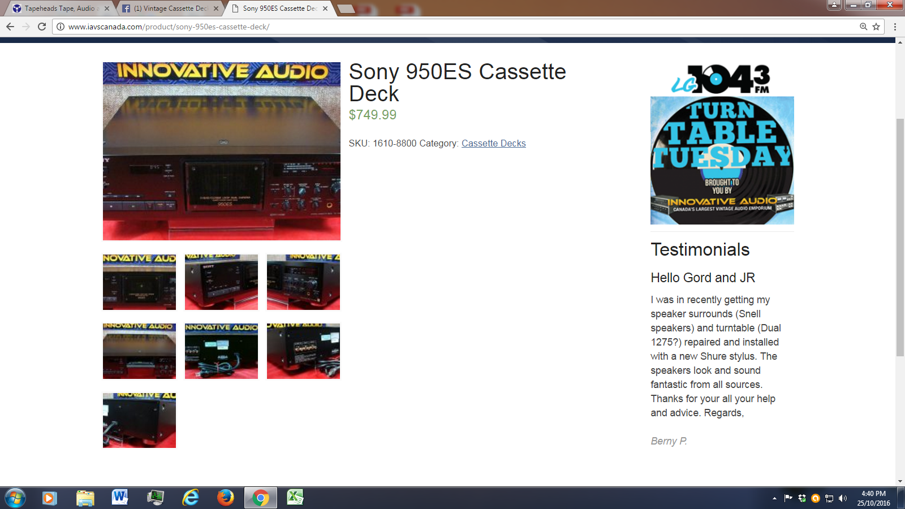Screen dimensions: 905x509
Task: Open the Cassette Decks category link
Action: point(493,144)
